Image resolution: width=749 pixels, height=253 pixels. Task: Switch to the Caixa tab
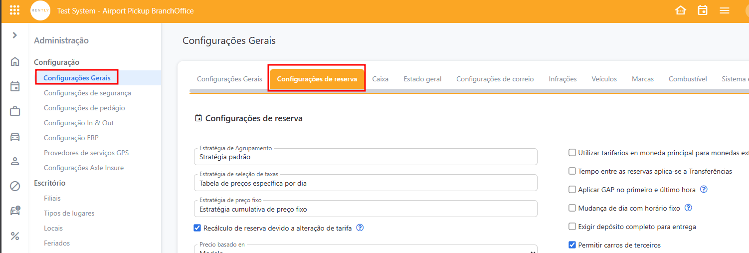tap(380, 79)
